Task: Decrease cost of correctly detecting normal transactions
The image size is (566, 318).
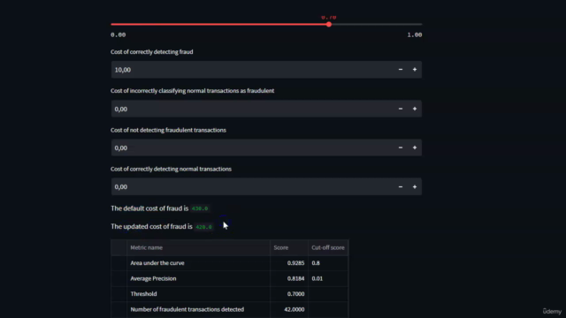Action: pyautogui.click(x=401, y=186)
